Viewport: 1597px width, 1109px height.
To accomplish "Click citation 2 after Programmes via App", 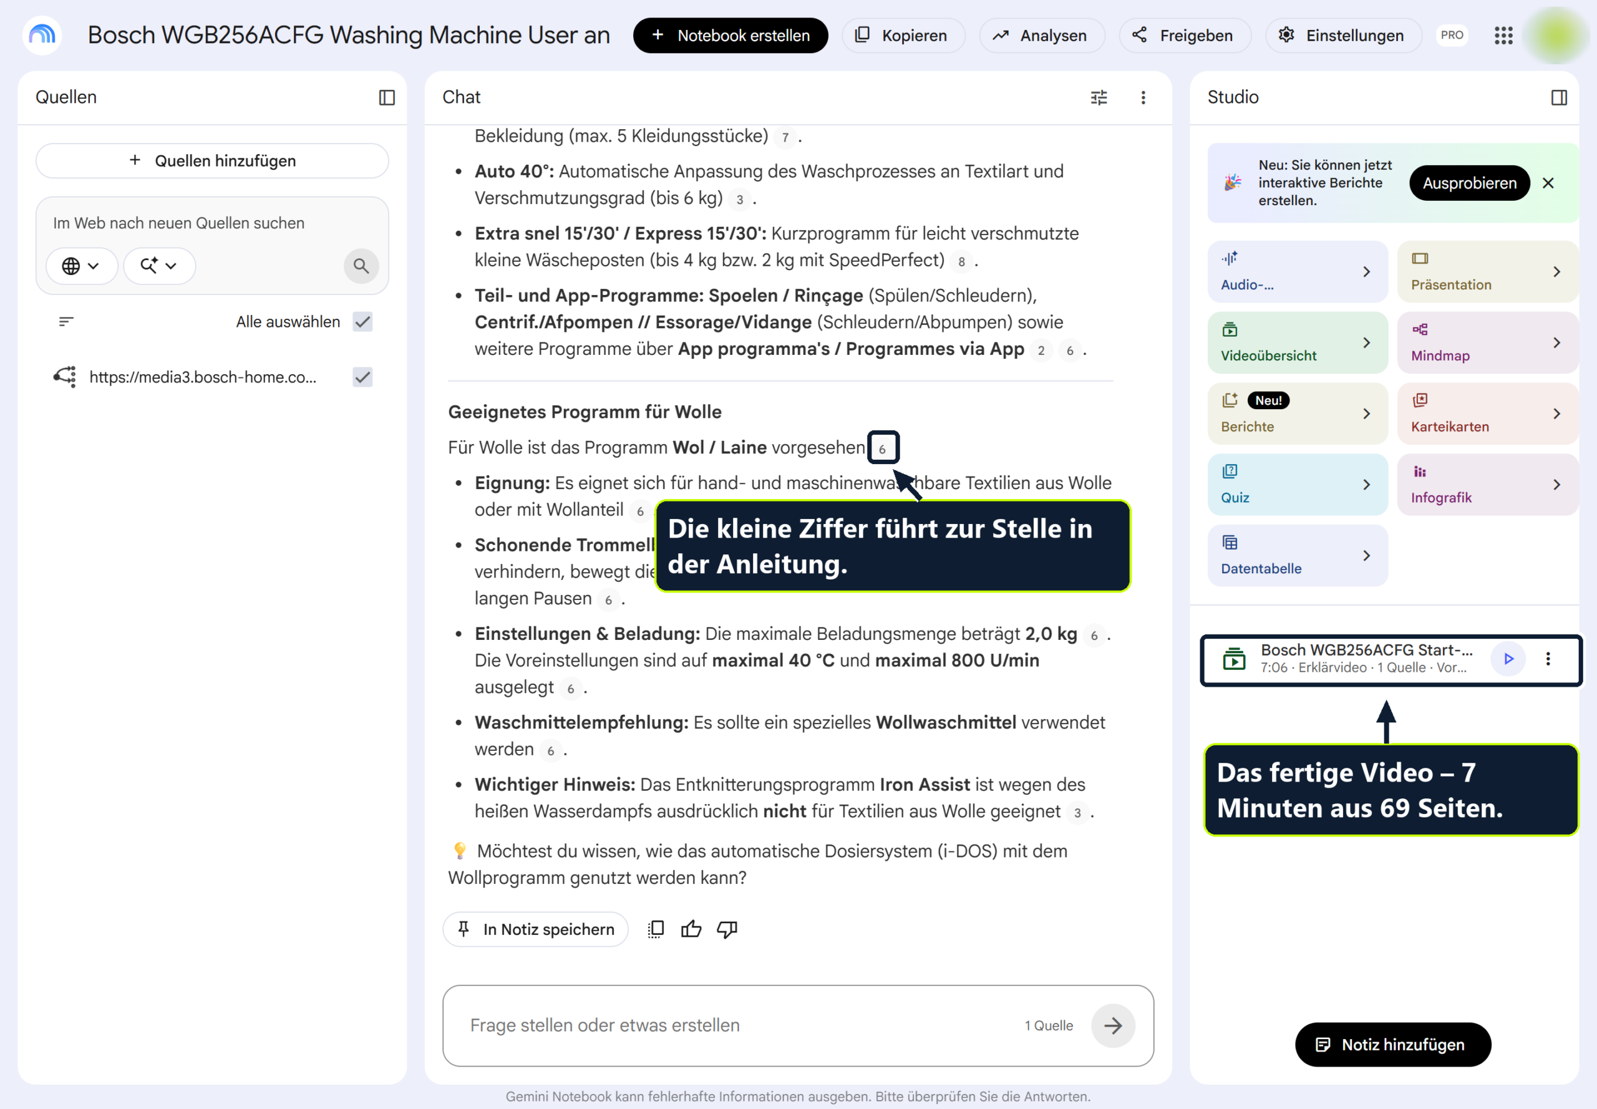I will pyautogui.click(x=1041, y=350).
